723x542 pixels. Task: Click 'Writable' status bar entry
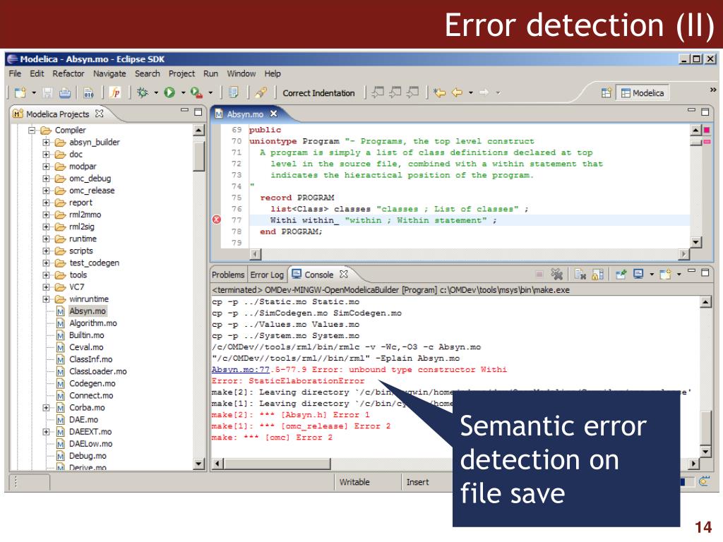pyautogui.click(x=354, y=482)
